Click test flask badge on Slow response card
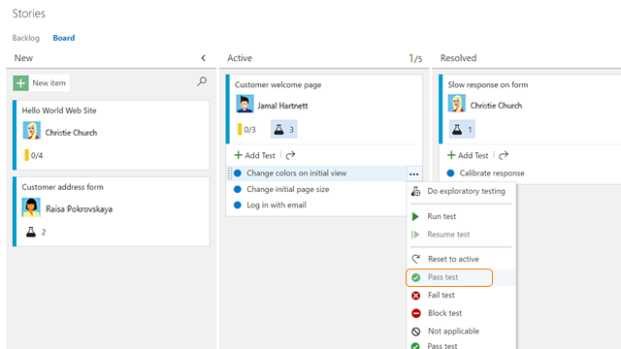This screenshot has width=621, height=349. 462,129
